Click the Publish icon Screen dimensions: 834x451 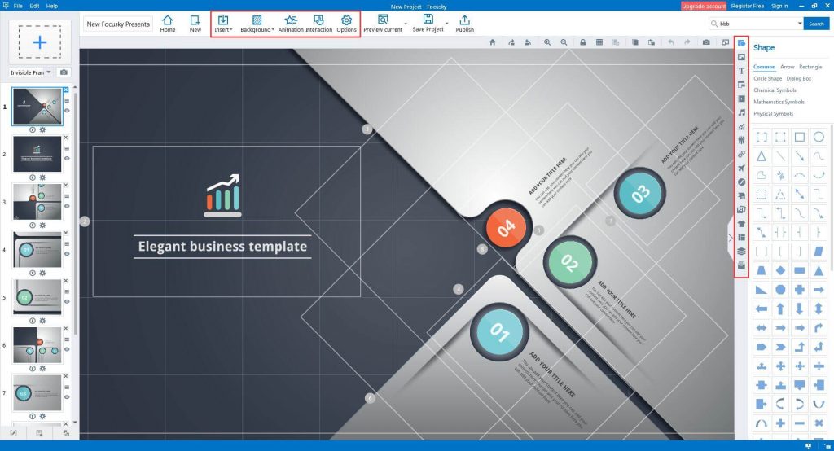(464, 23)
